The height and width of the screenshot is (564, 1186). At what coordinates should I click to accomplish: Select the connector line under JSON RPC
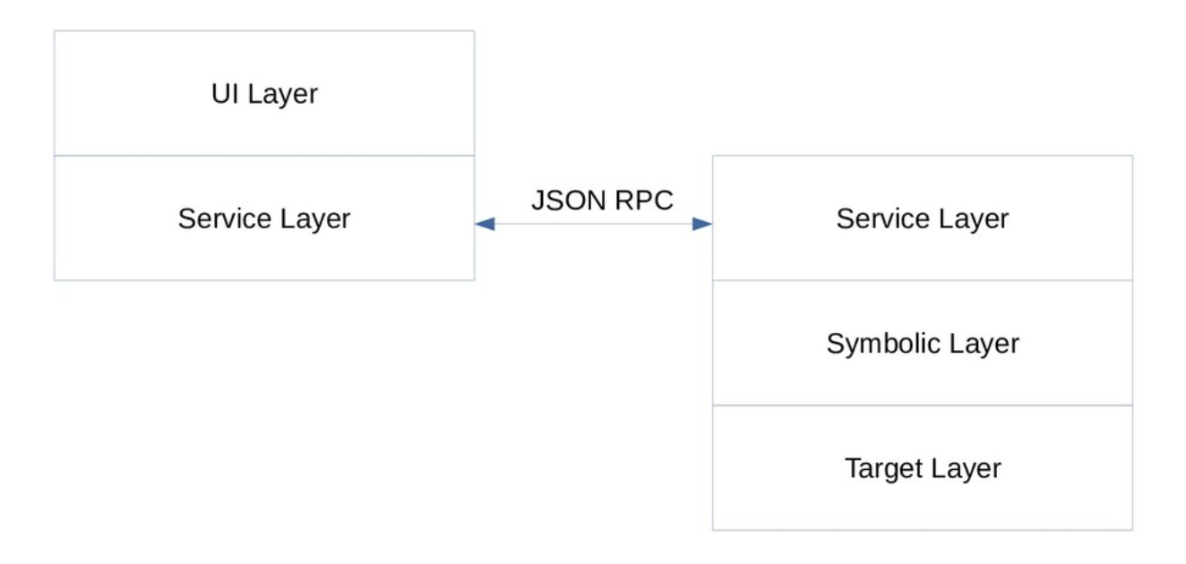click(x=593, y=224)
